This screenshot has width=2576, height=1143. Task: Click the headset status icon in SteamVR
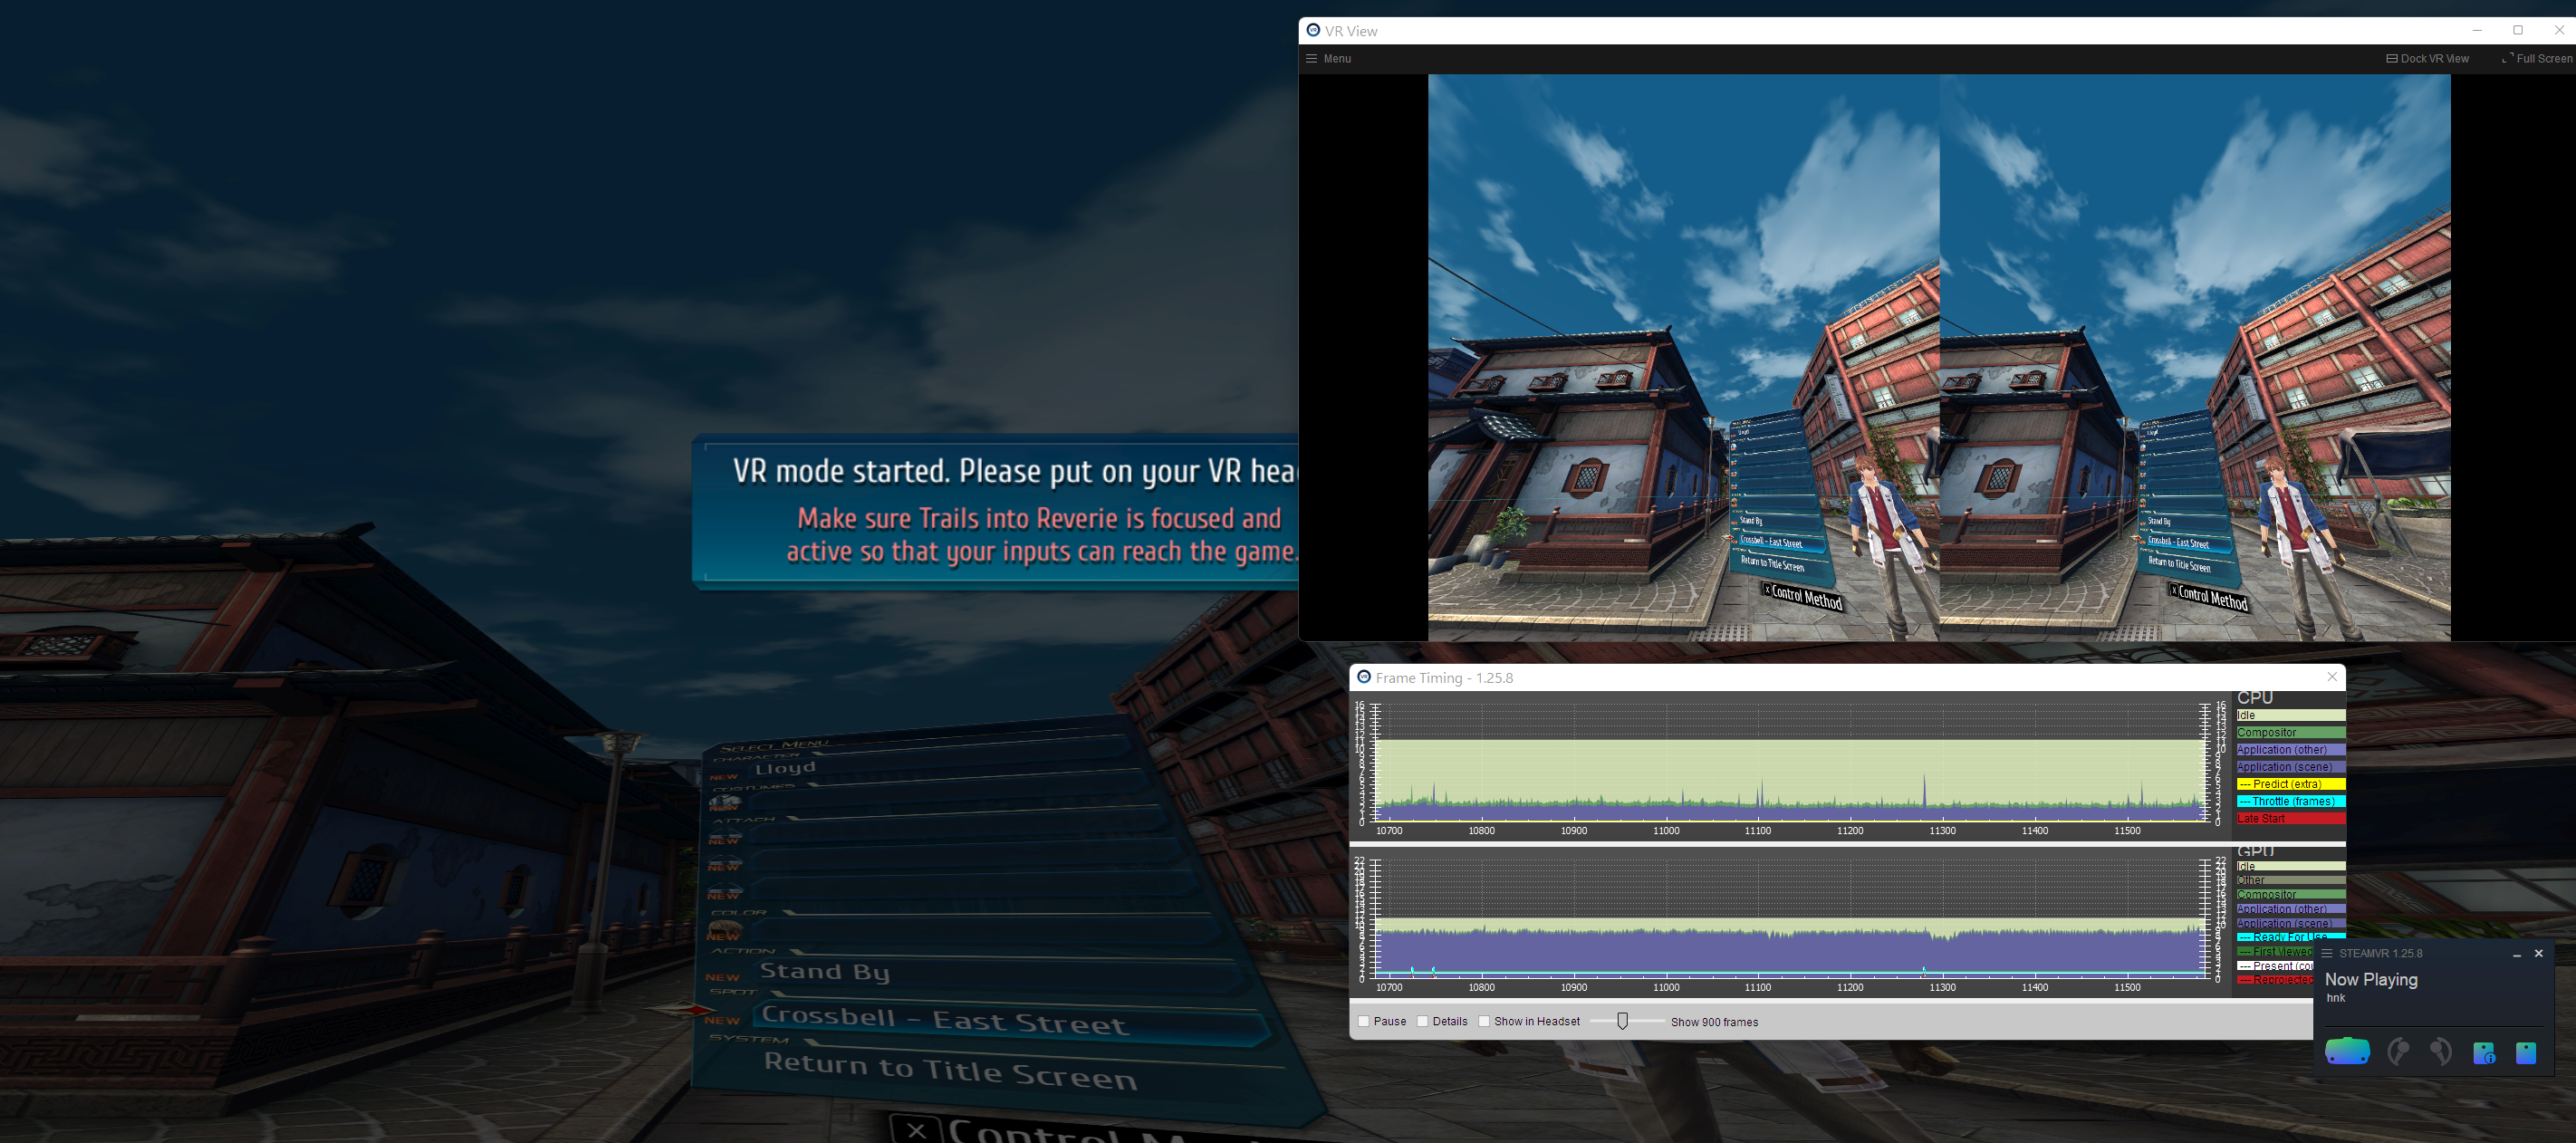[2347, 1051]
